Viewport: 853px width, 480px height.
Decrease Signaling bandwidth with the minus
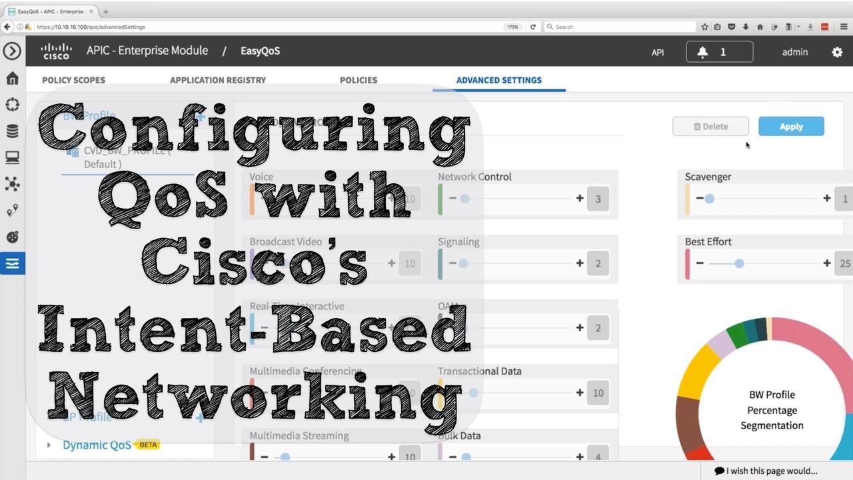[x=453, y=263]
